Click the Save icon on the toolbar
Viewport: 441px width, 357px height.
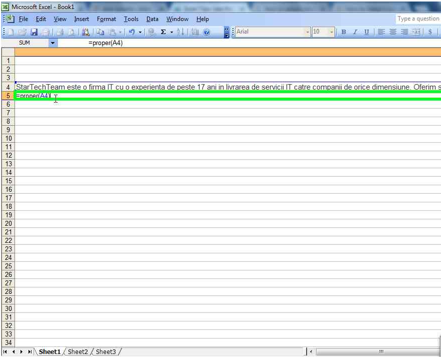[34, 32]
